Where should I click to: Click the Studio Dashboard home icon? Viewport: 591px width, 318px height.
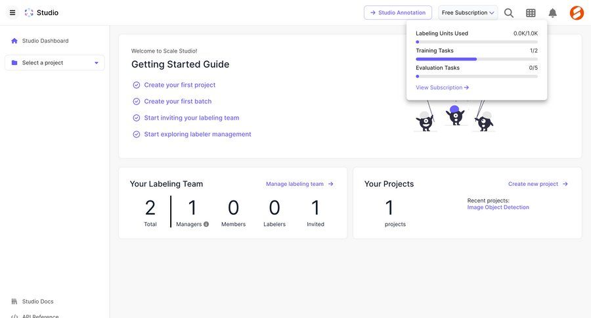point(14,41)
